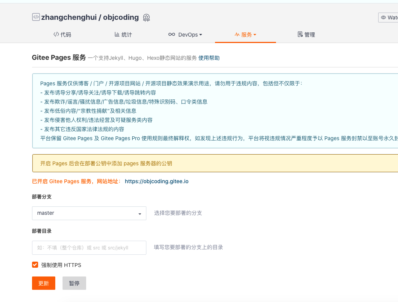The width and height of the screenshot is (398, 302).
Task: Toggle the 强制使用 HTTPS checkbox
Action: 35,265
